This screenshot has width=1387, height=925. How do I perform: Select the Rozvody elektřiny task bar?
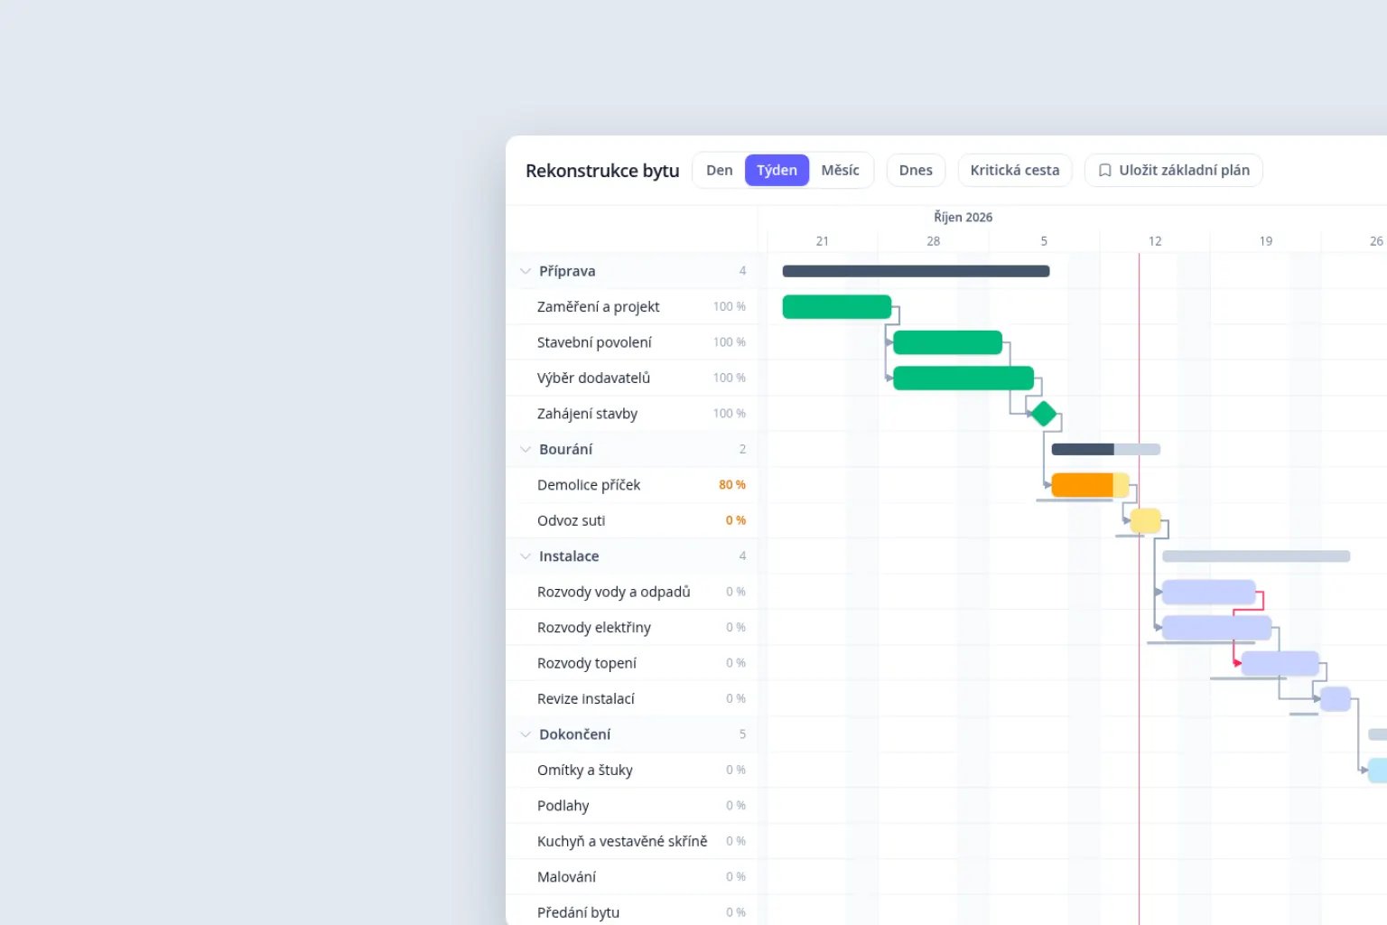(1217, 628)
